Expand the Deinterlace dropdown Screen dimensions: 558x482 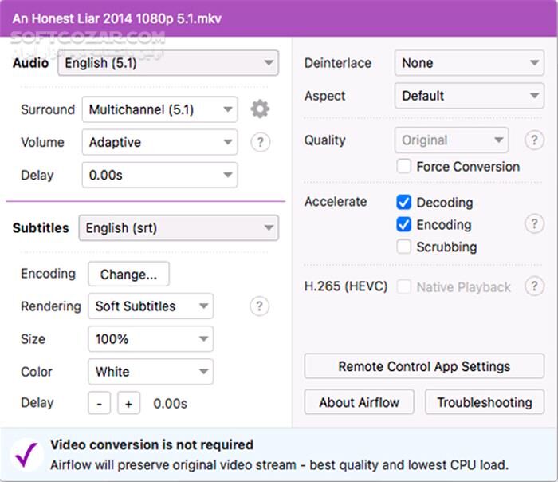(469, 63)
